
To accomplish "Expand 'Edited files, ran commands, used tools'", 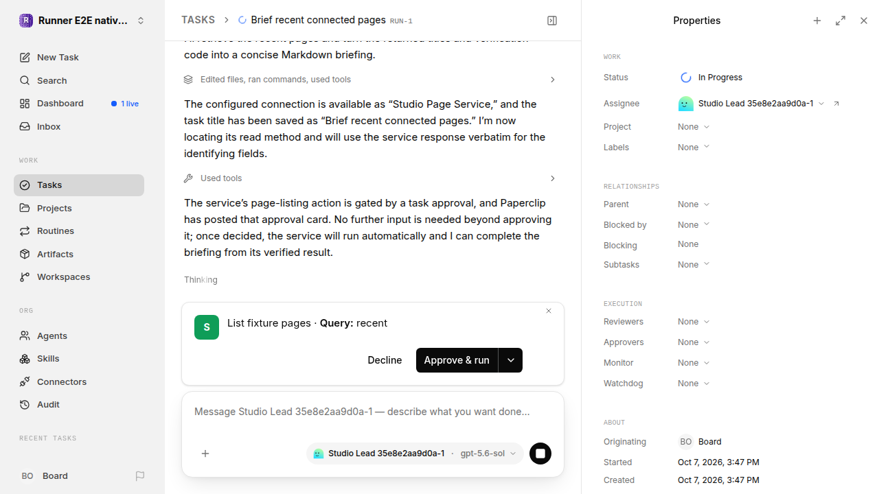I will point(371,80).
